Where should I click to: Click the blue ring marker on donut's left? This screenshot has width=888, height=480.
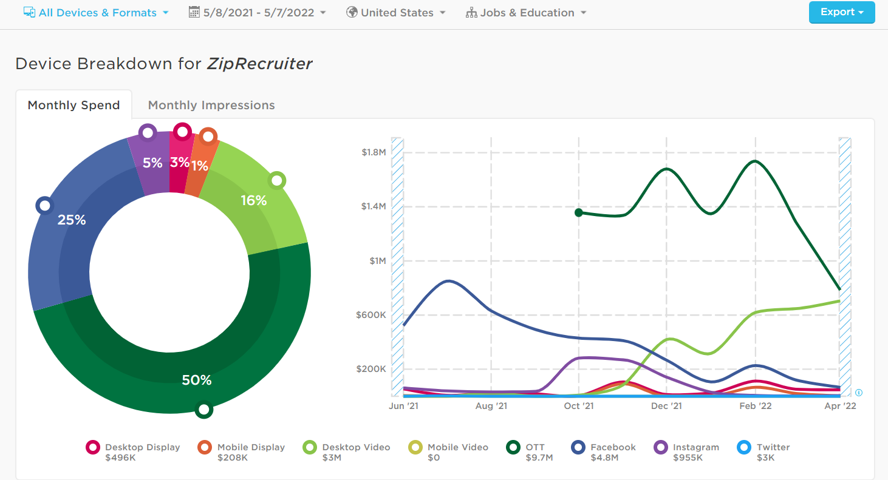44,205
